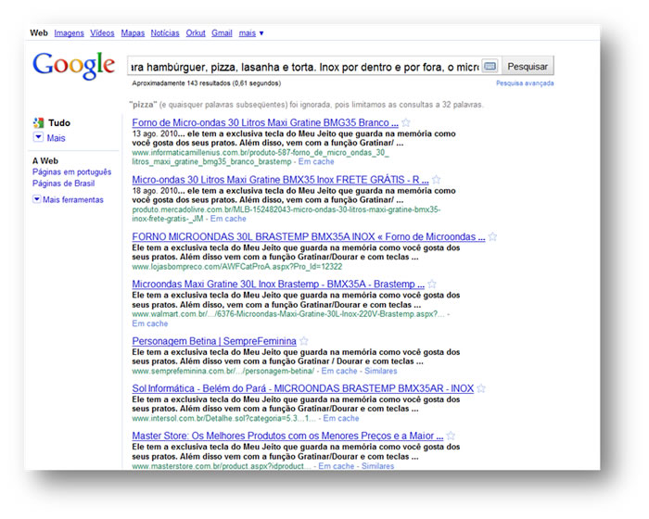This screenshot has width=649, height=519.
Task: Select the Tudo icon in left sidebar
Action: 37,122
